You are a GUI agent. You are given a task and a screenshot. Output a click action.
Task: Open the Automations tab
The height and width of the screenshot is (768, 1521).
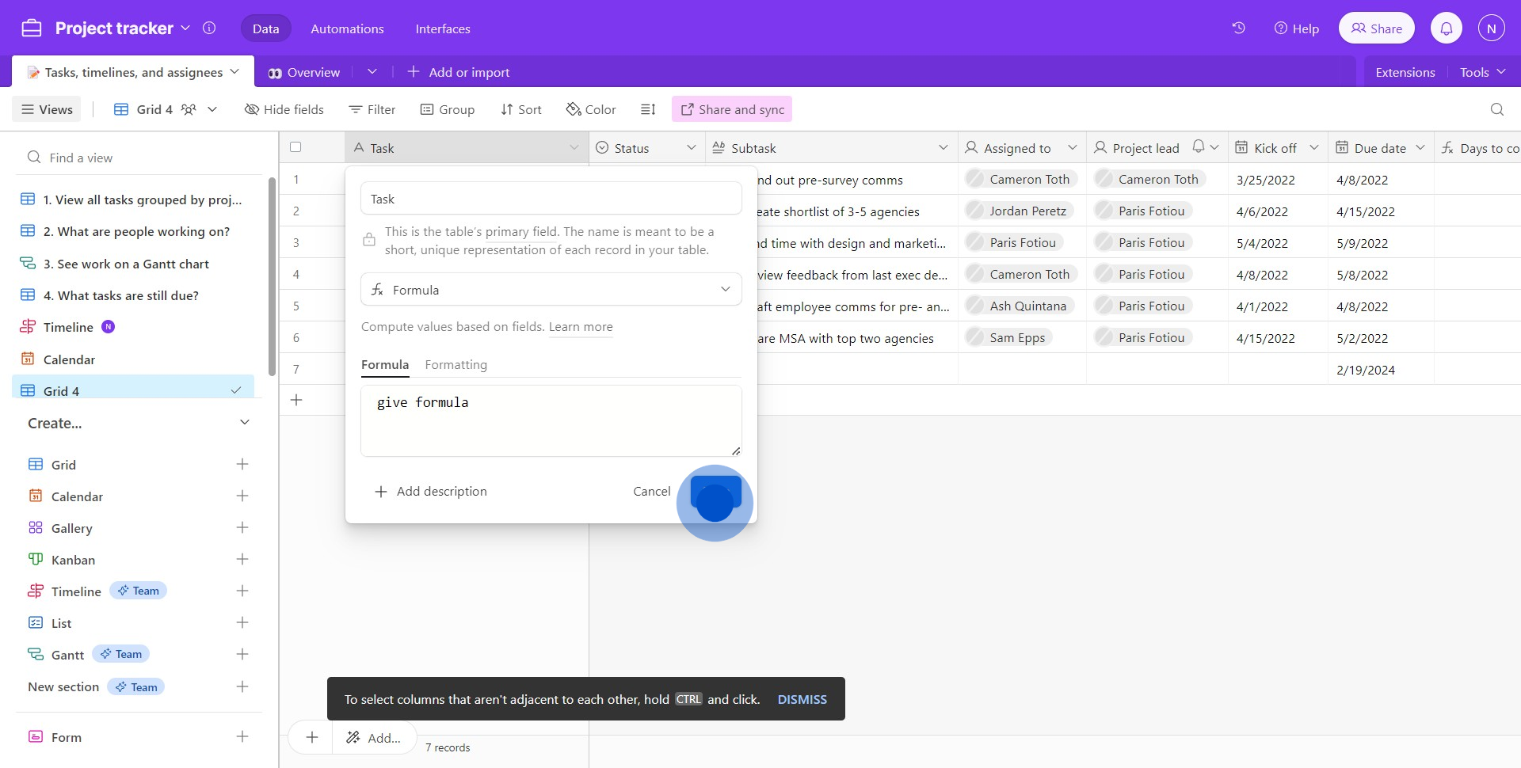point(347,29)
